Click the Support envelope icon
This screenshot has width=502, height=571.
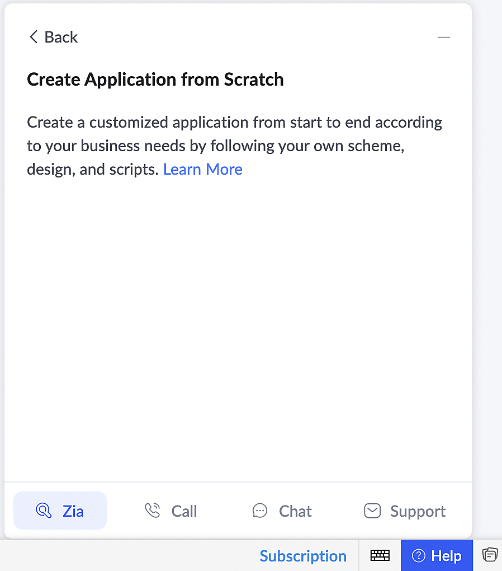372,511
